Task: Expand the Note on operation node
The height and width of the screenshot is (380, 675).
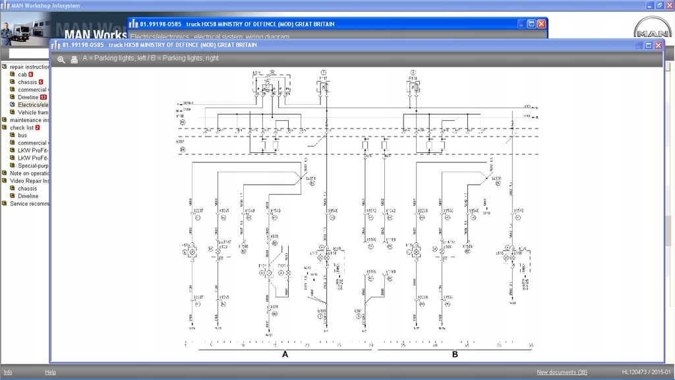Action: click(x=5, y=174)
